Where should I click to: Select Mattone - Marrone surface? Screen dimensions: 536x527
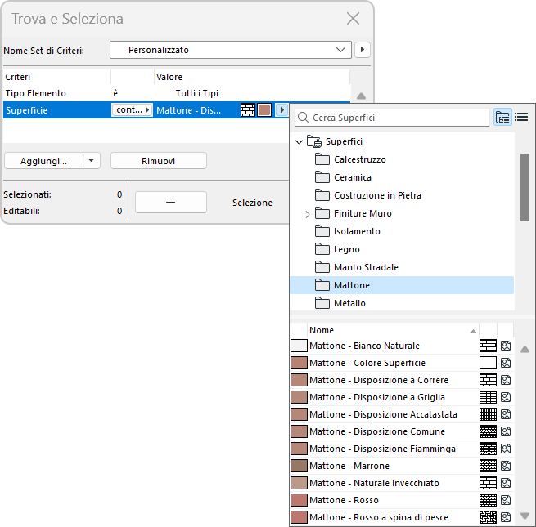349,466
